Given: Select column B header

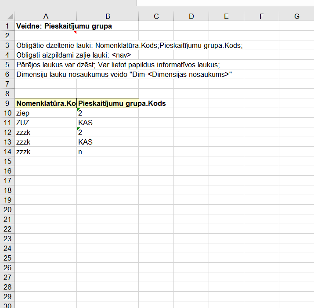Looking at the screenshot, I should (108, 16).
